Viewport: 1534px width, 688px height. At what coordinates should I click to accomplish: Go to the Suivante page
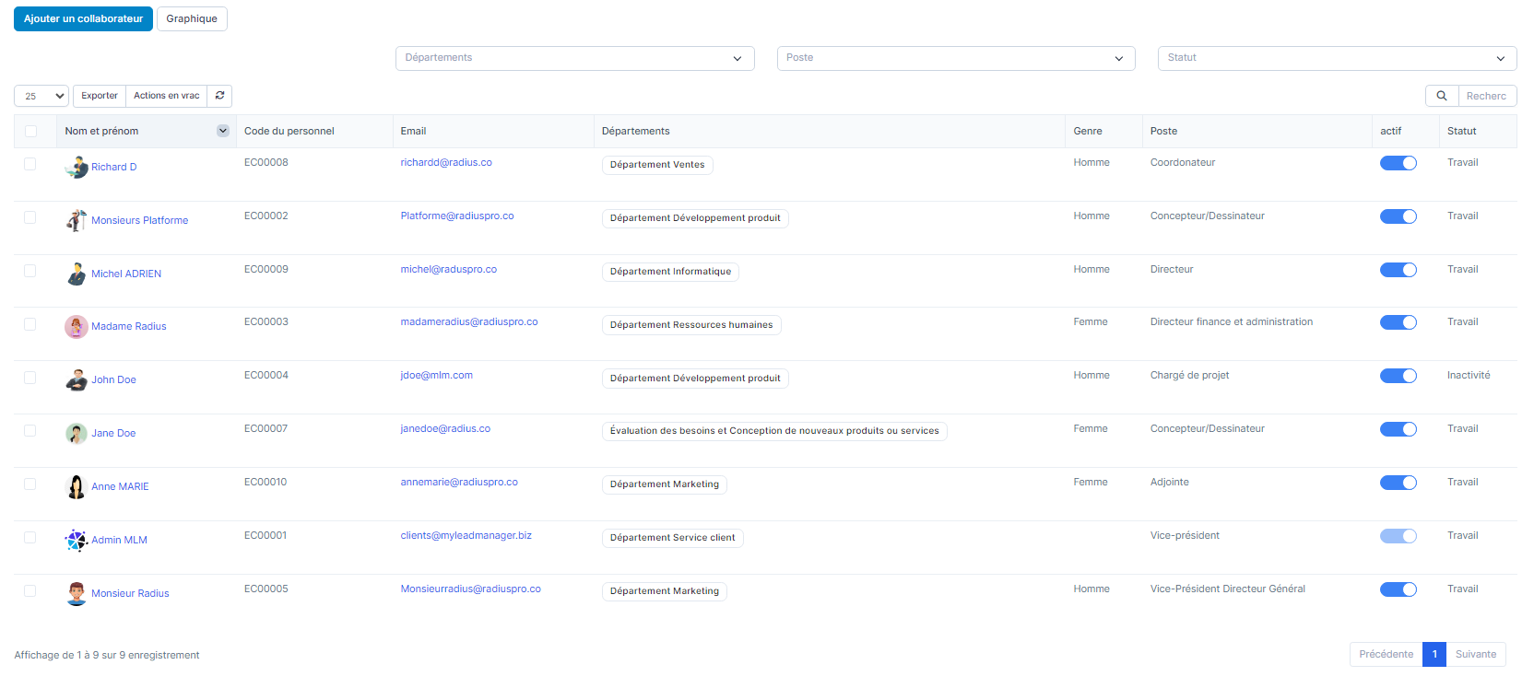(1476, 654)
